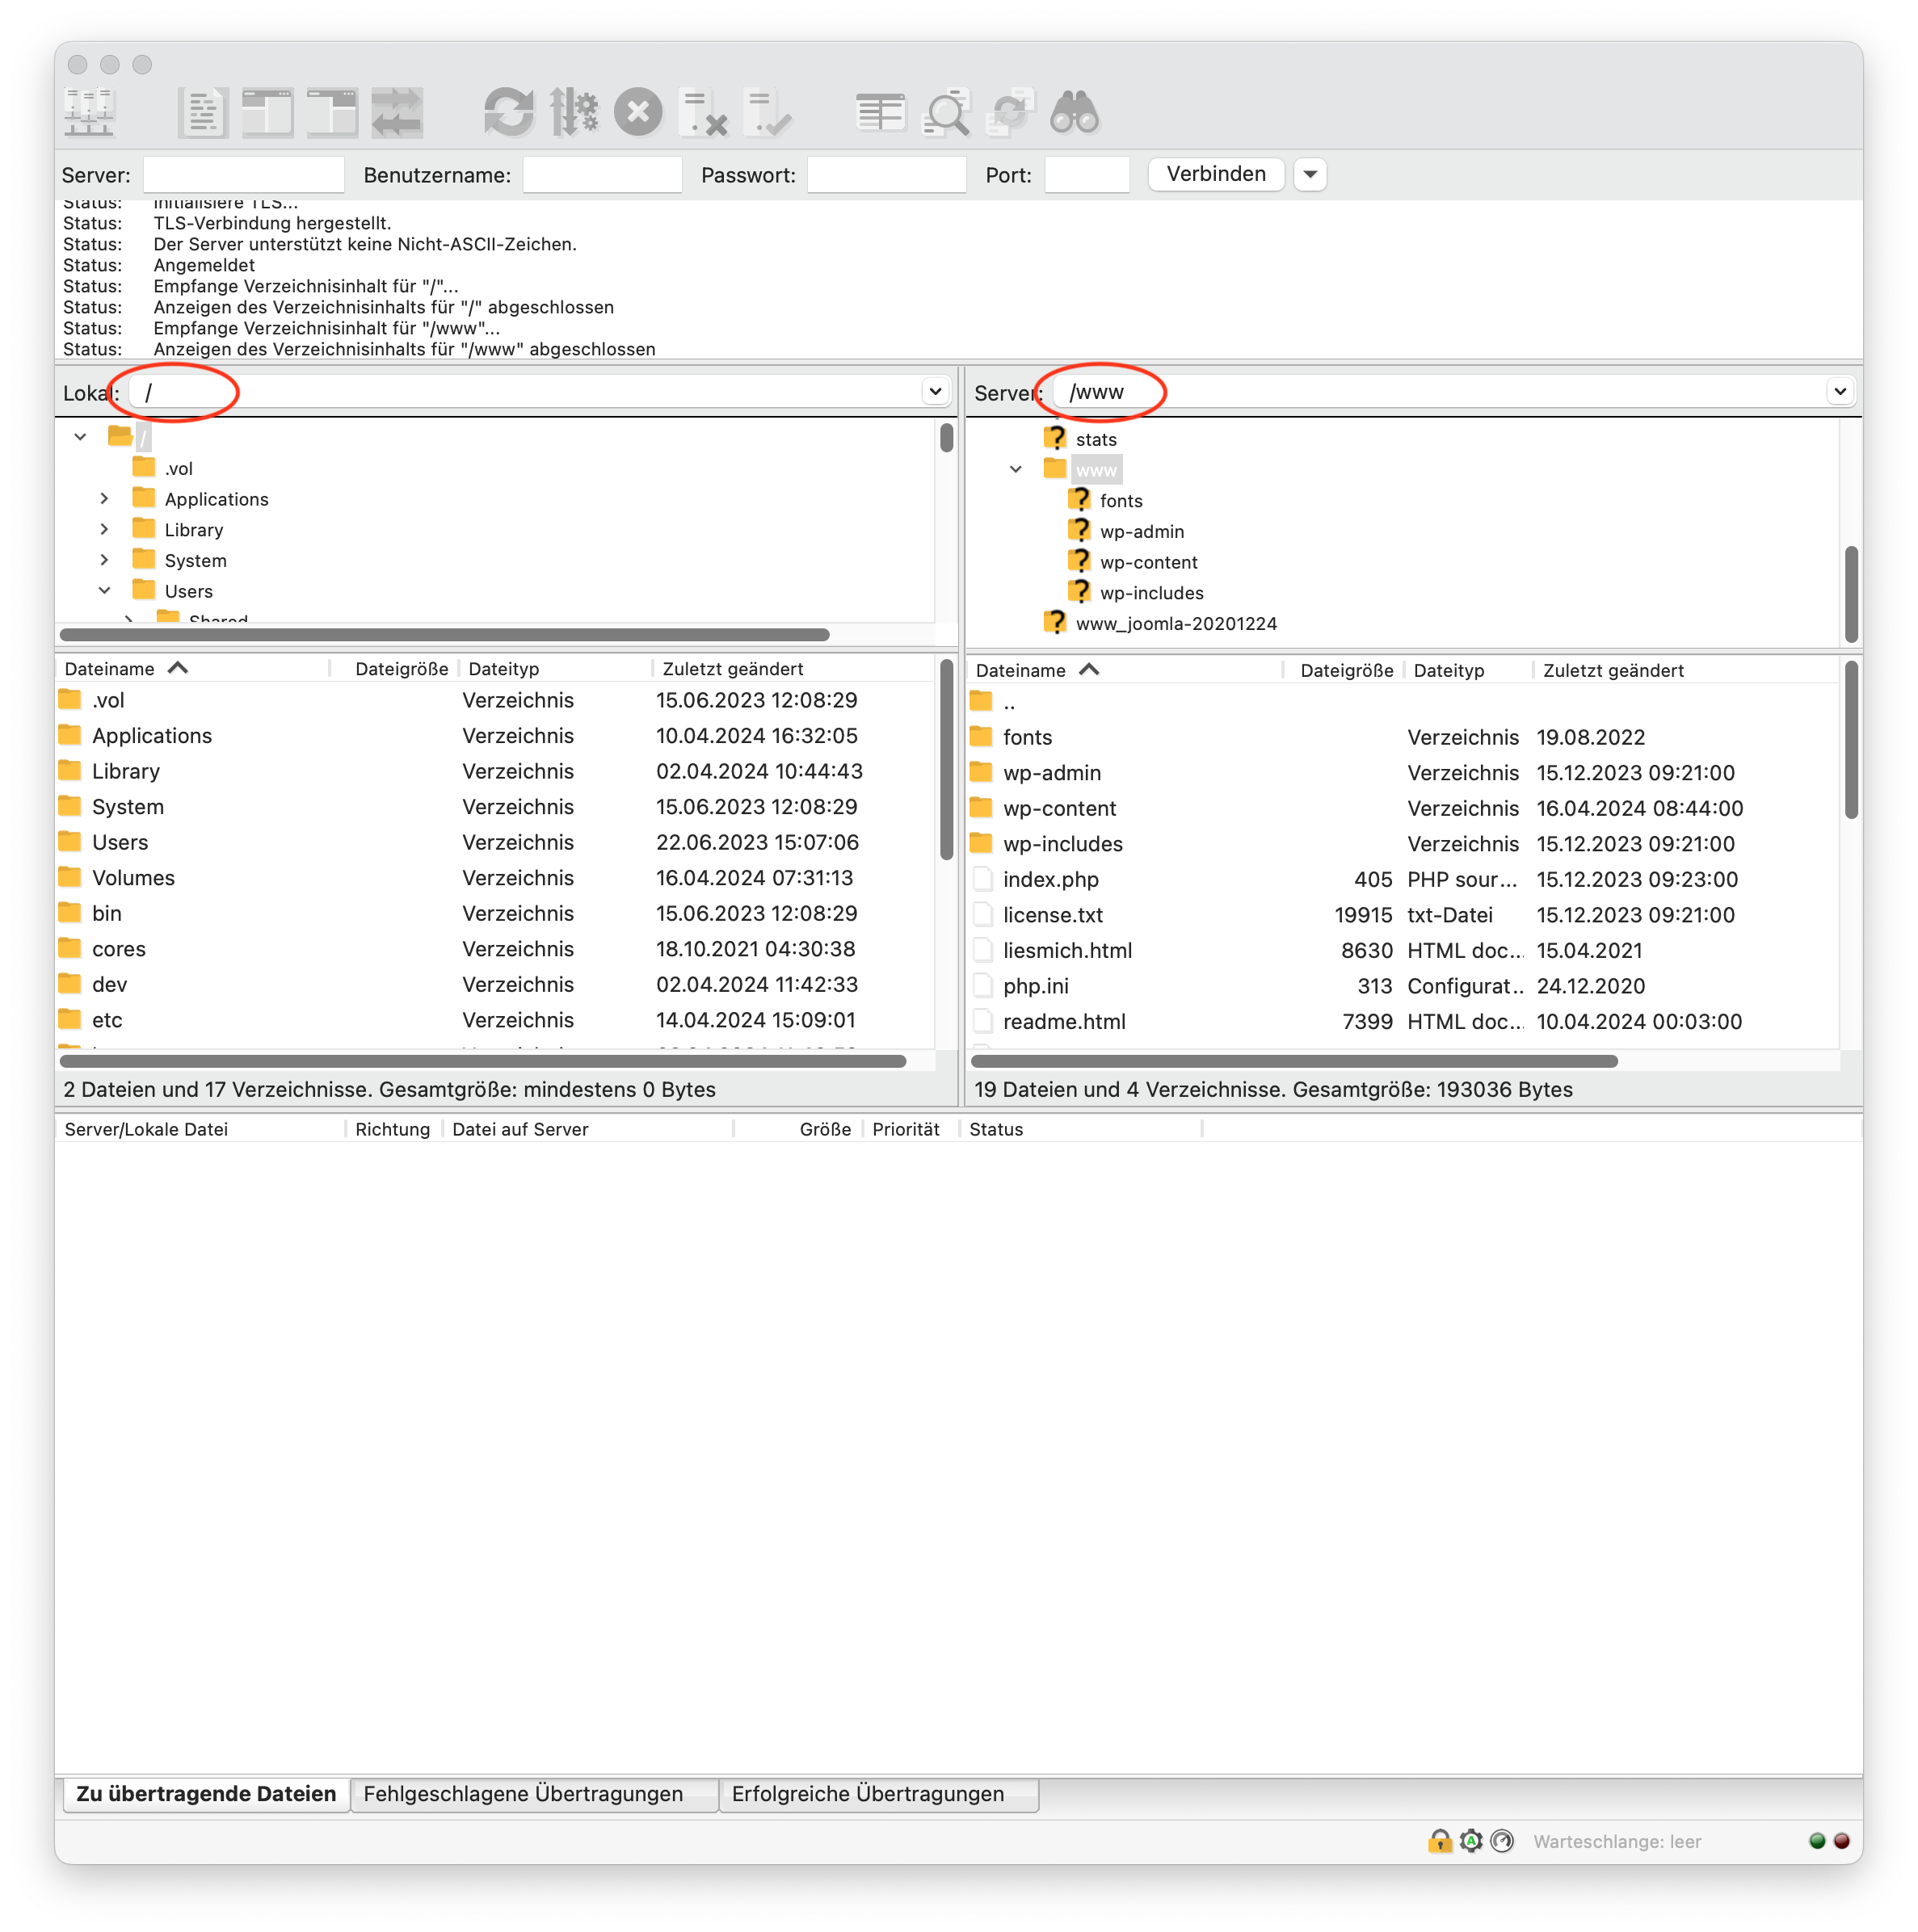Click the process queue icon
Image resolution: width=1918 pixels, height=1932 pixels.
[x=574, y=112]
